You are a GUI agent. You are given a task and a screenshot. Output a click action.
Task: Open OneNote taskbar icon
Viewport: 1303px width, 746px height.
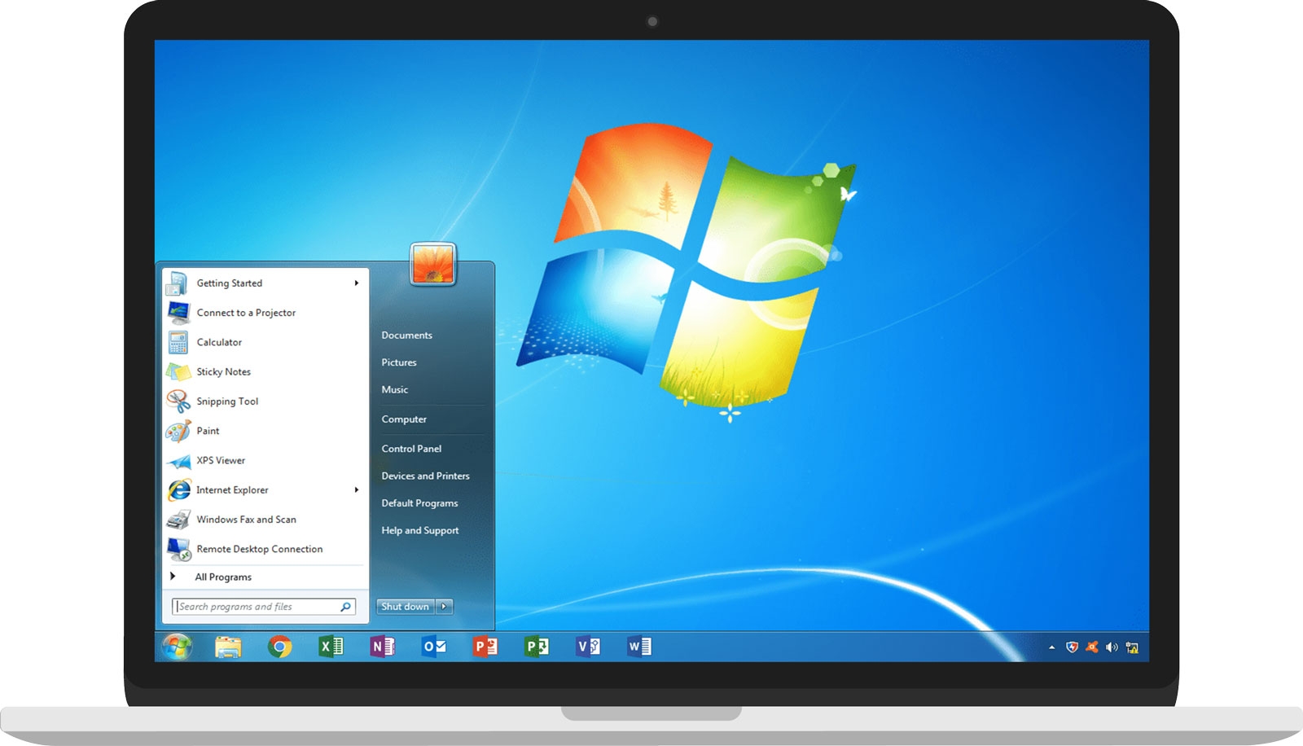point(382,647)
